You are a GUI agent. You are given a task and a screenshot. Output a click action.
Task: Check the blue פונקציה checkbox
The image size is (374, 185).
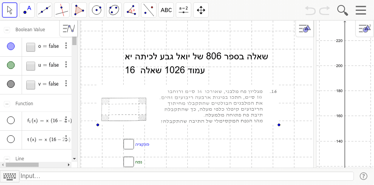click(x=129, y=144)
